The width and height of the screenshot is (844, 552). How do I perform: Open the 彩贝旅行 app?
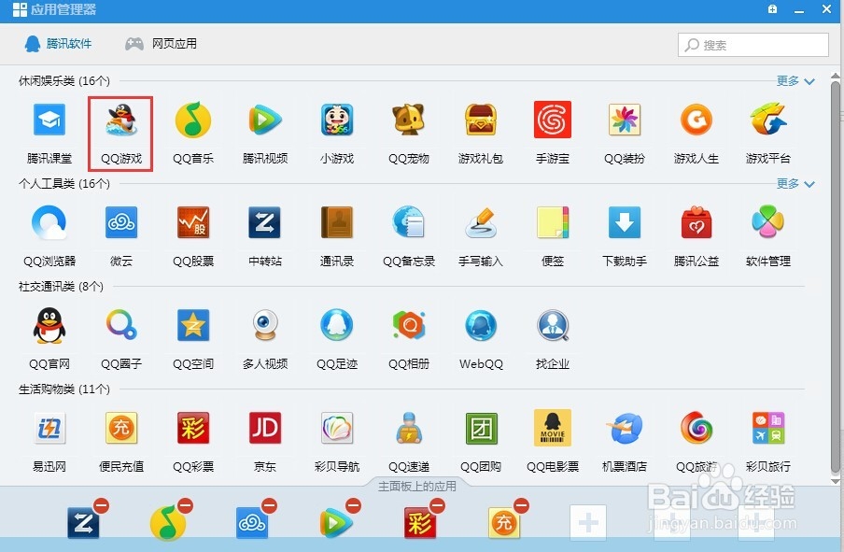(x=768, y=428)
